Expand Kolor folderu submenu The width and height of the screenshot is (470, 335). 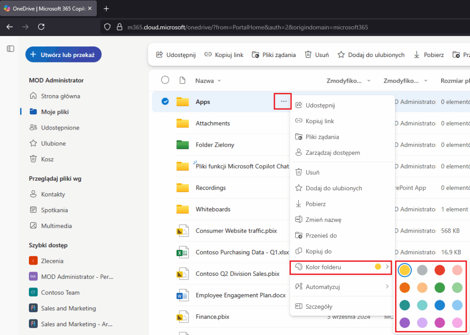341,267
